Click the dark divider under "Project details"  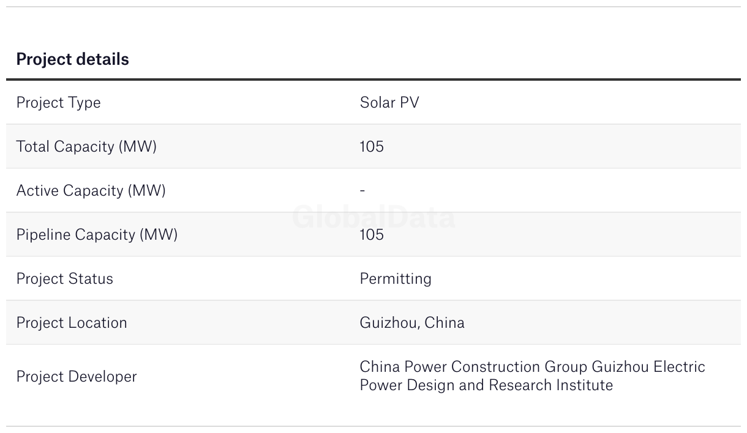(374, 80)
